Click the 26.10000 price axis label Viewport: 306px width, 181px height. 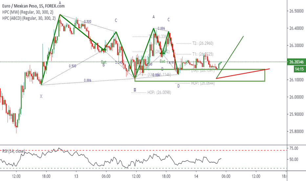tap(296, 80)
